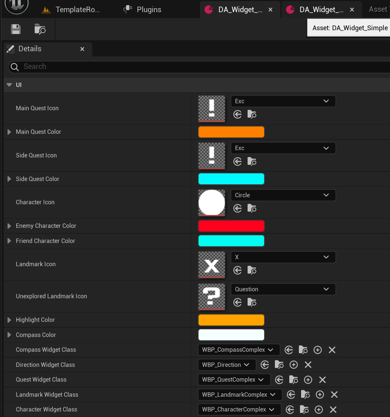Browse to Side Quest Icon asset
Screen dimensions: 390x417
pyautogui.click(x=252, y=161)
